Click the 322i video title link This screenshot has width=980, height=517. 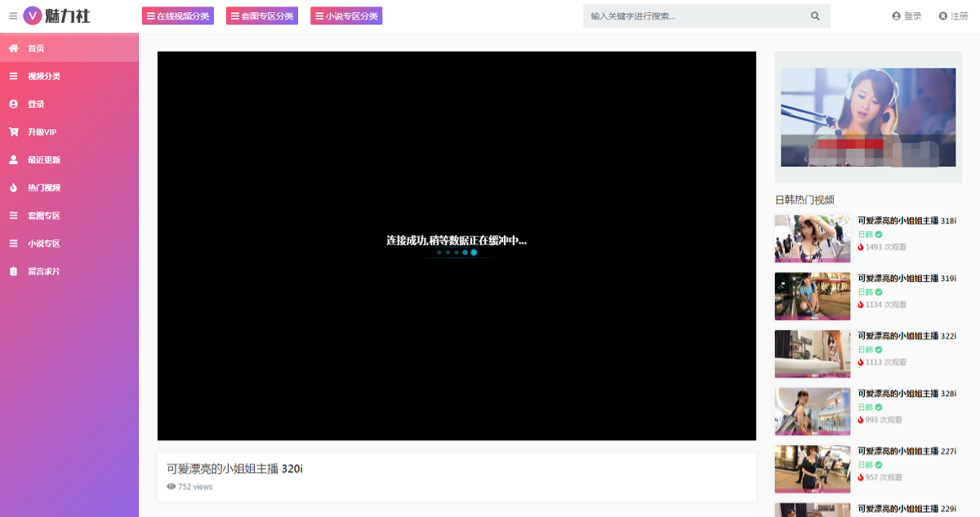coord(906,336)
